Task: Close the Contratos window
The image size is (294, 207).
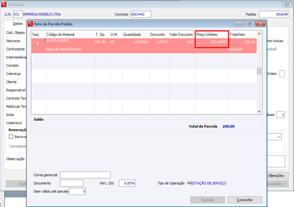Action: [287, 4]
